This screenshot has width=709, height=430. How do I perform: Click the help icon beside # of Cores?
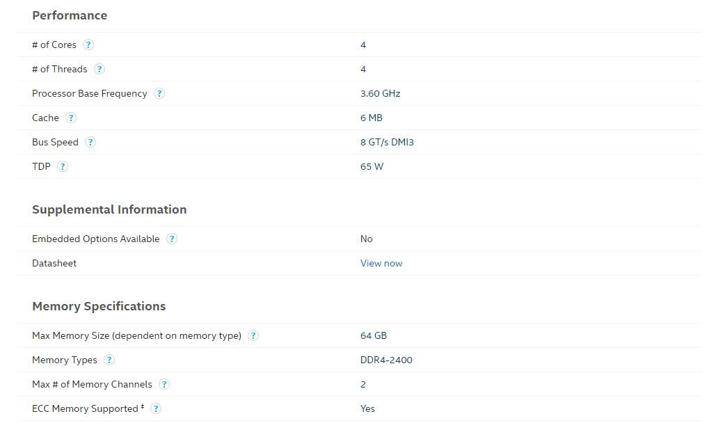(88, 45)
